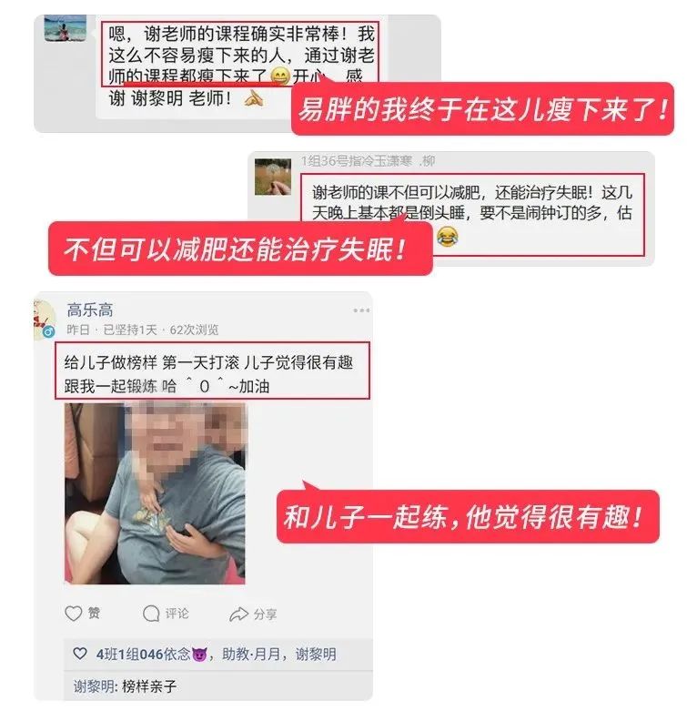Tap the beach avatar in first chat
697x721 pixels.
tap(66, 28)
